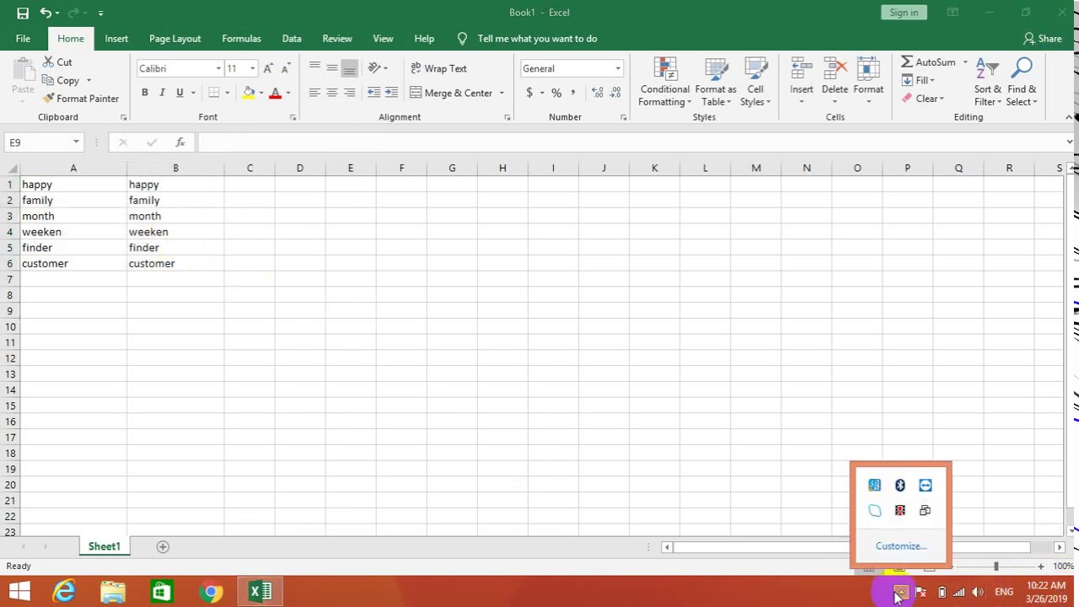Open the Borders icon

[x=214, y=93]
